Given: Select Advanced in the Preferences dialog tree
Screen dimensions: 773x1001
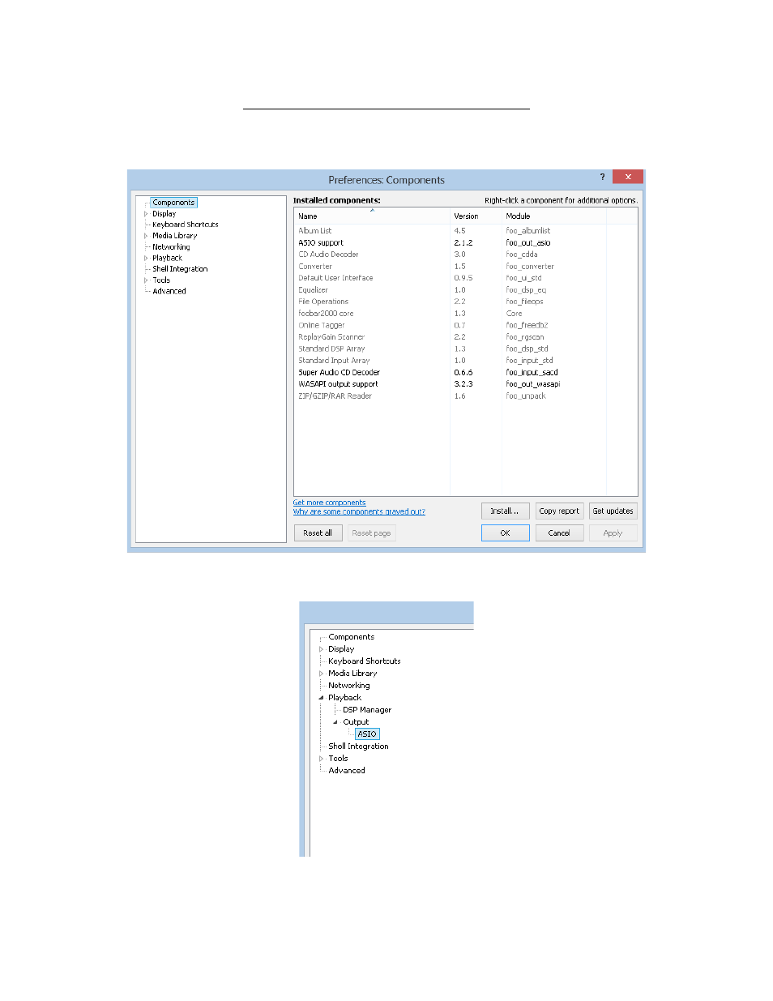Looking at the screenshot, I should [x=169, y=291].
